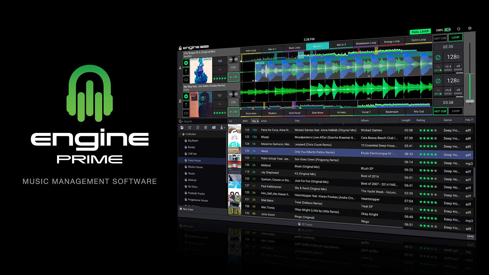
Task: Skip to next track on deck B
Action: pyautogui.click(x=236, y=94)
